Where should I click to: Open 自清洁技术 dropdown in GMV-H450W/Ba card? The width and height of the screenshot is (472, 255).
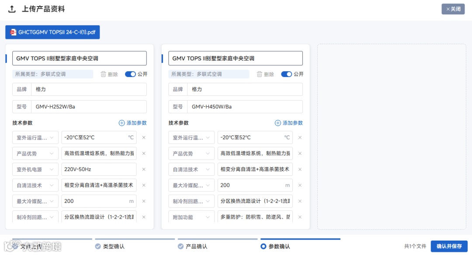point(191,169)
